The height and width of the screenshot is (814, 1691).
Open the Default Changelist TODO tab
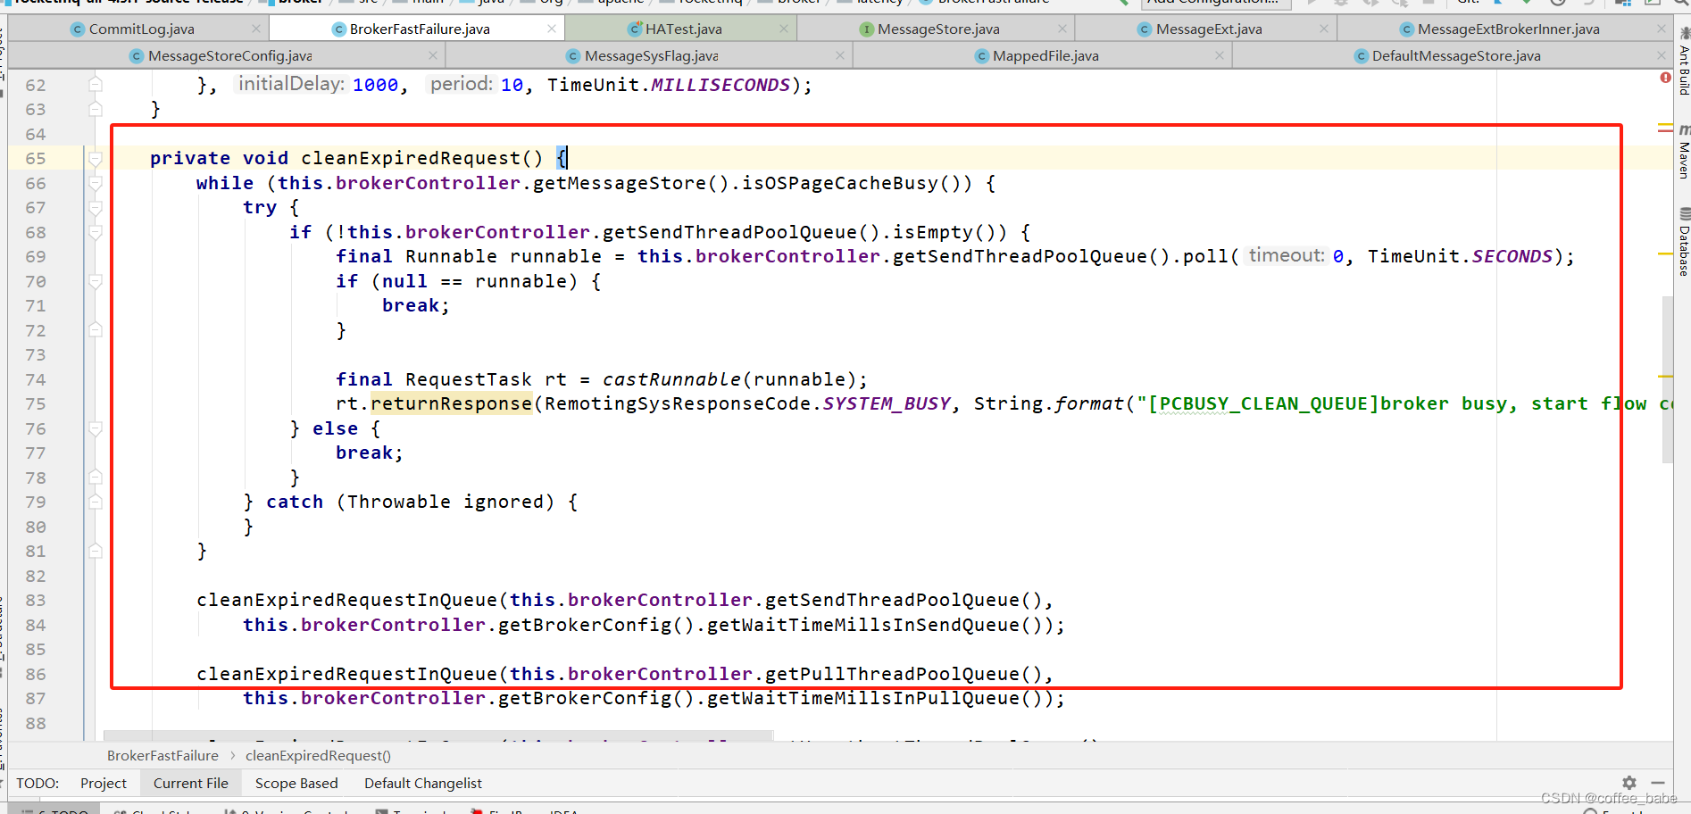423,783
